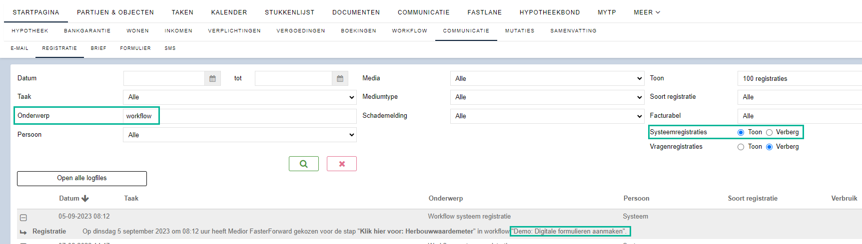862x244 pixels.
Task: Click the Soort registratie column header
Action: pyautogui.click(x=753, y=199)
